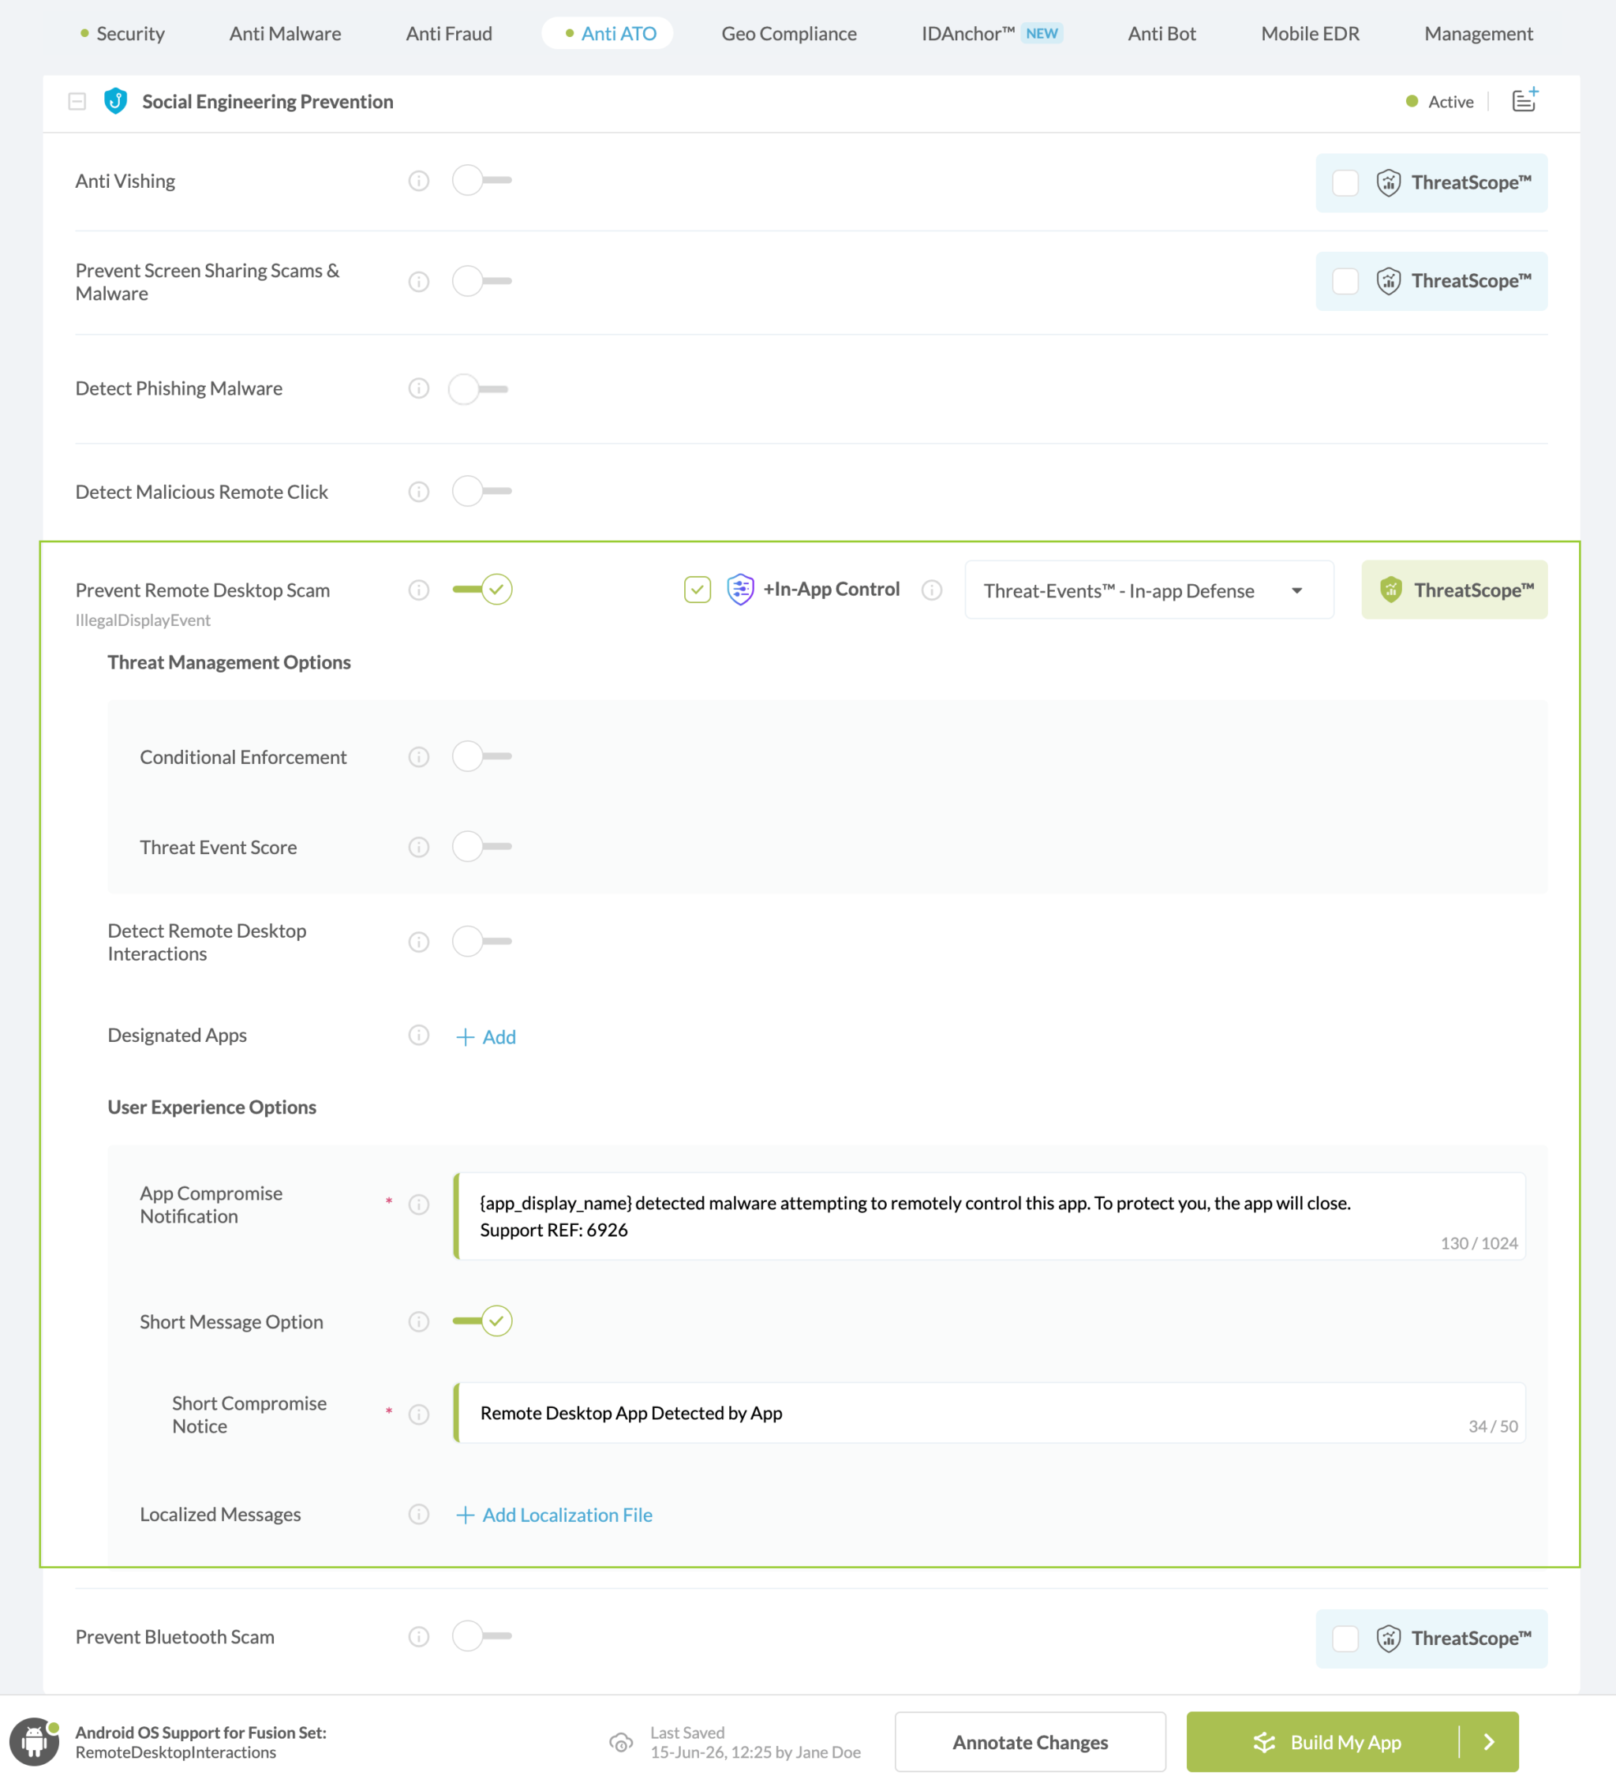Check ThreatScope checkbox for Prevent Bluetooth Scam
Screen dimensions: 1616x1787
(x=1345, y=1638)
